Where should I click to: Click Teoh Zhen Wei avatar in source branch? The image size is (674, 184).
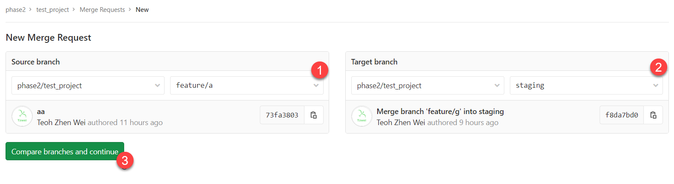pyautogui.click(x=22, y=116)
